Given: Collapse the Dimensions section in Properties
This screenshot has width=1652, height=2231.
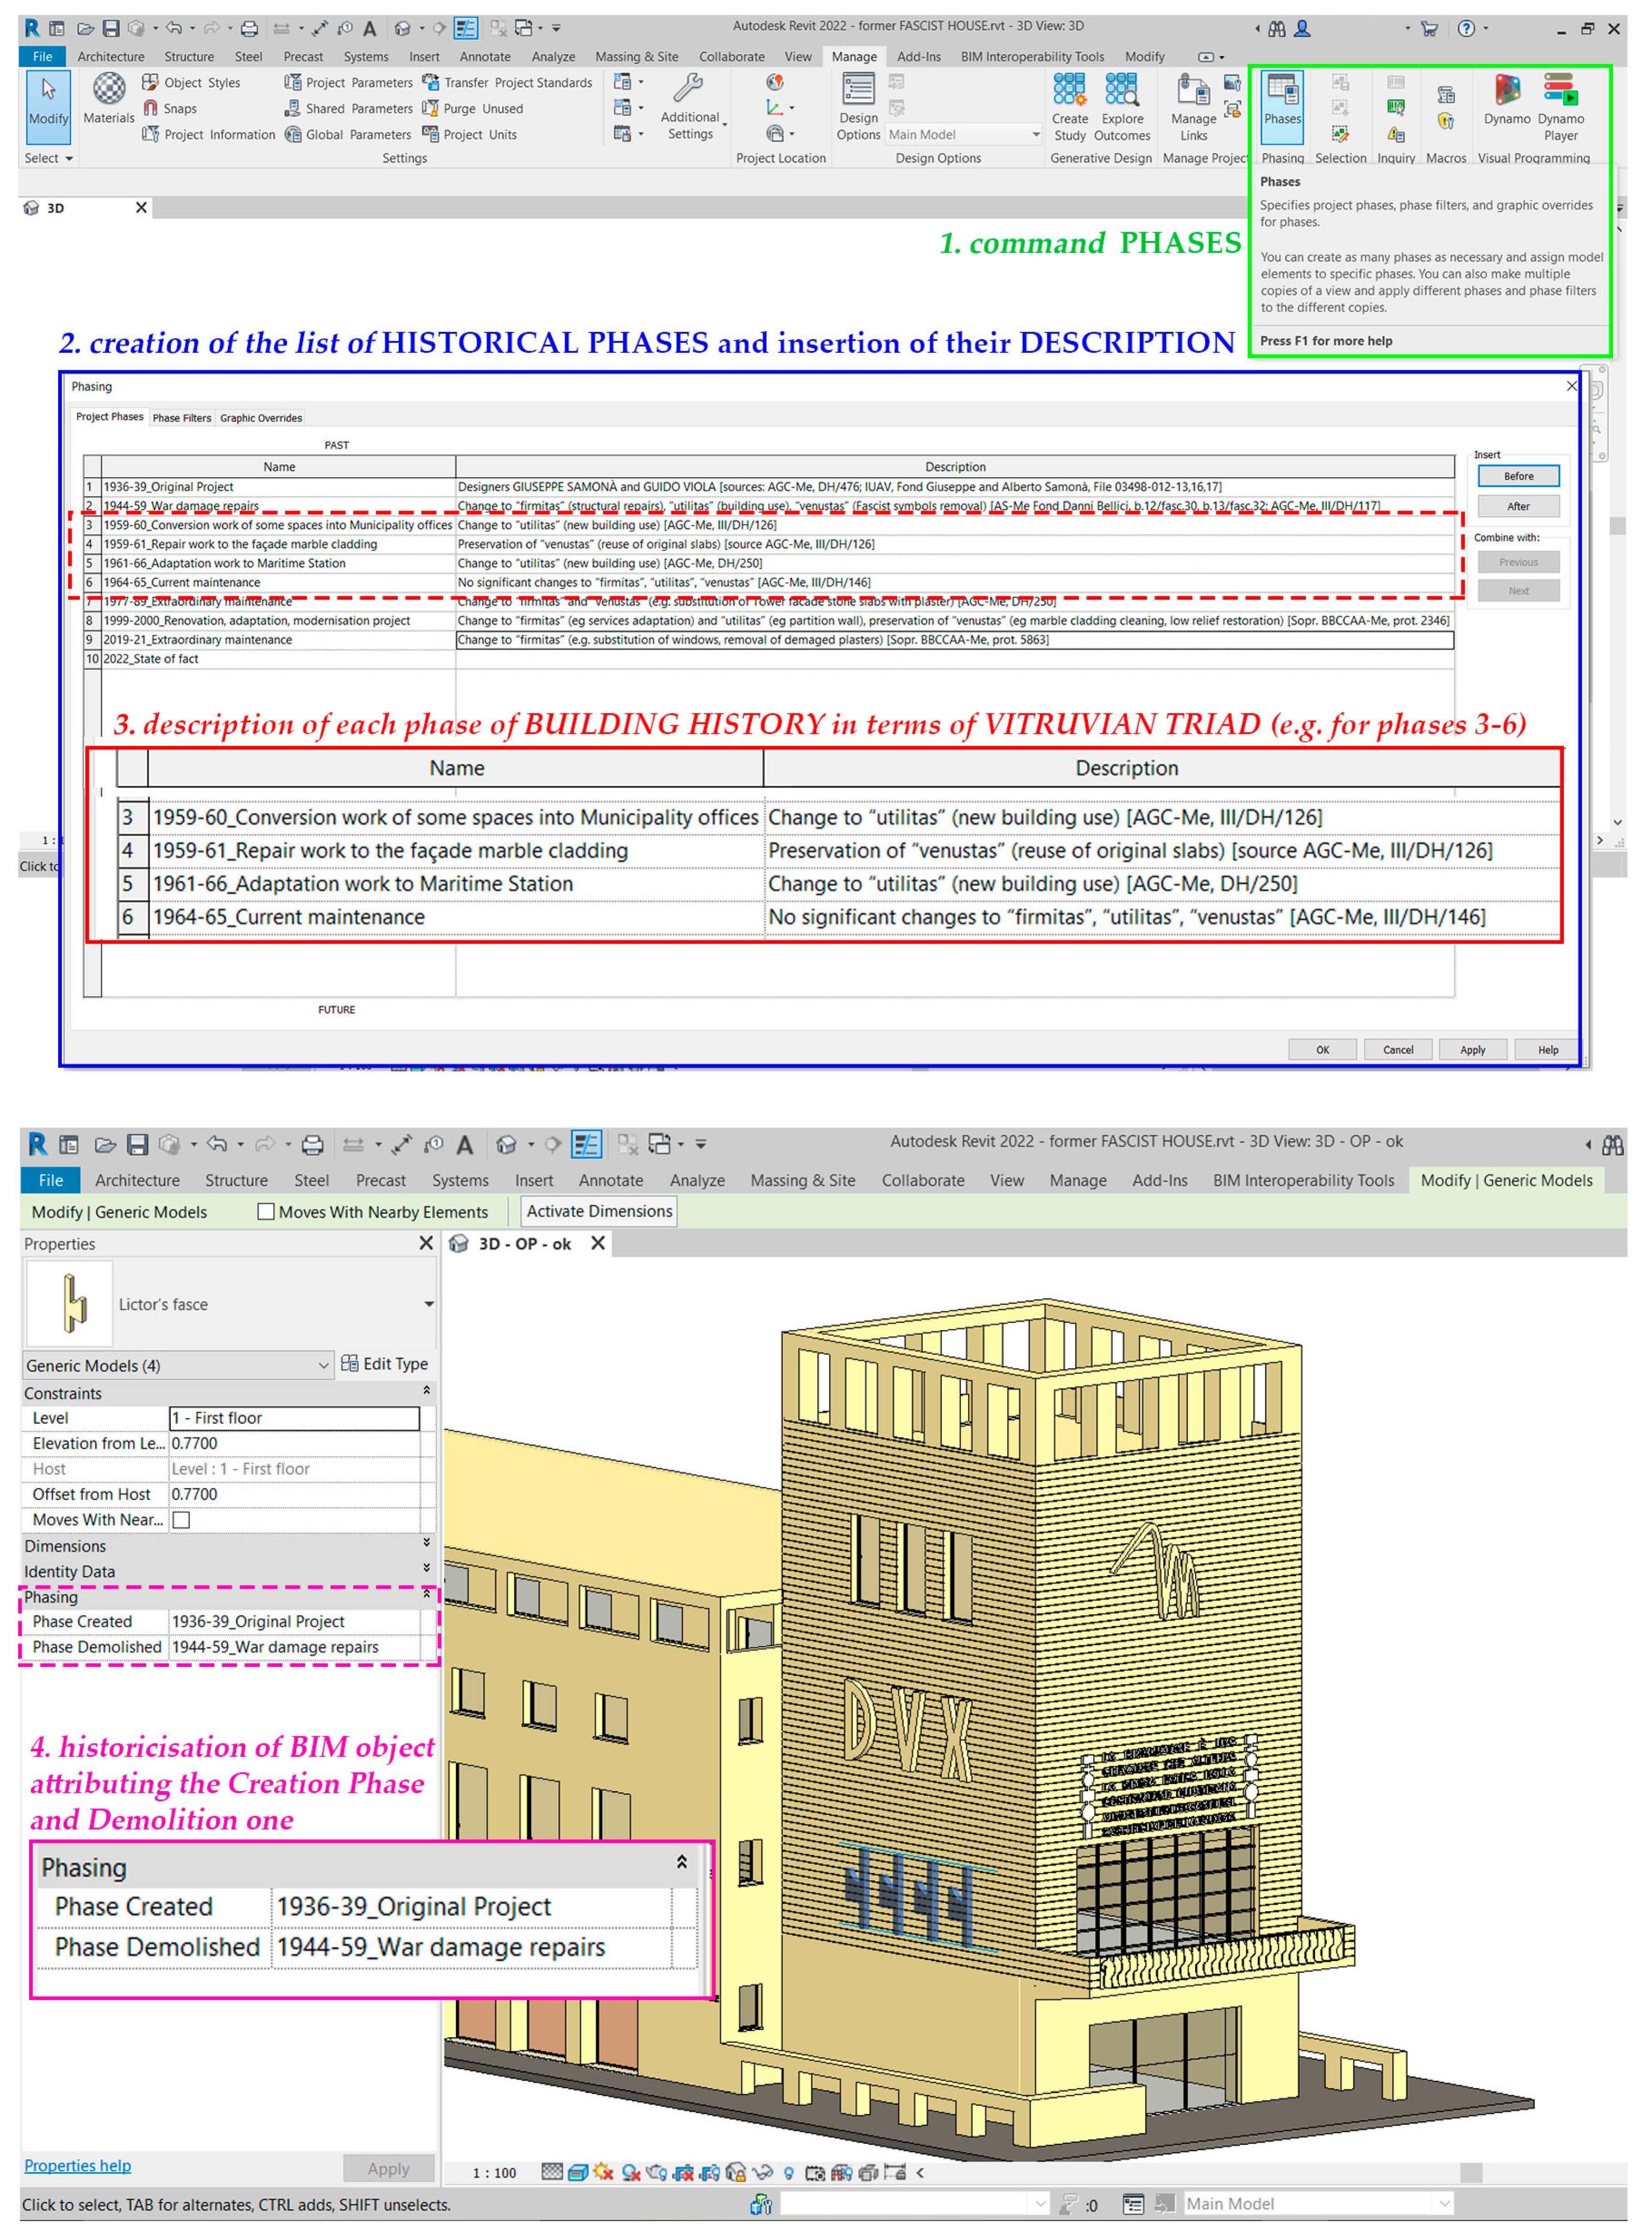Looking at the screenshot, I should (x=427, y=1546).
